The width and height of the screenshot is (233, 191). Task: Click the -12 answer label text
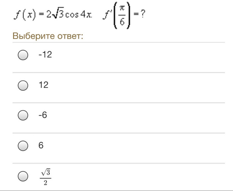tap(45, 55)
